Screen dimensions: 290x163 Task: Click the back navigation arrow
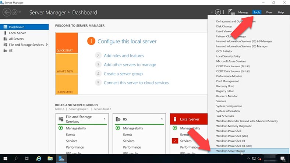tap(7, 13)
